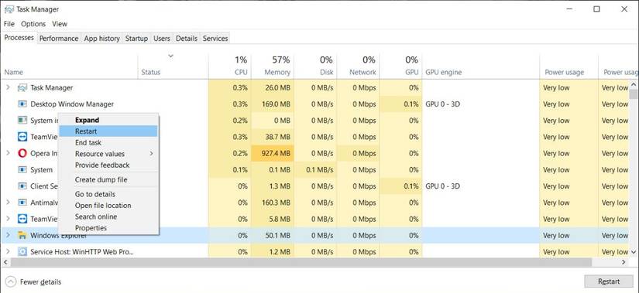Expand the Task Manager process group
The height and width of the screenshot is (293, 639).
pyautogui.click(x=8, y=87)
